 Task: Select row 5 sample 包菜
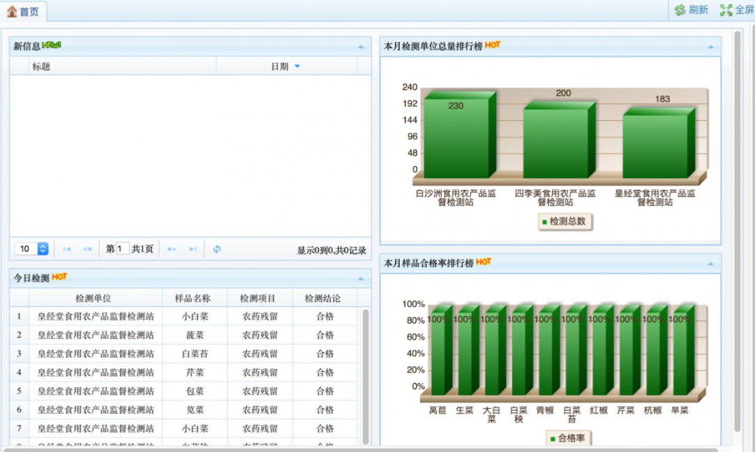[x=195, y=391]
